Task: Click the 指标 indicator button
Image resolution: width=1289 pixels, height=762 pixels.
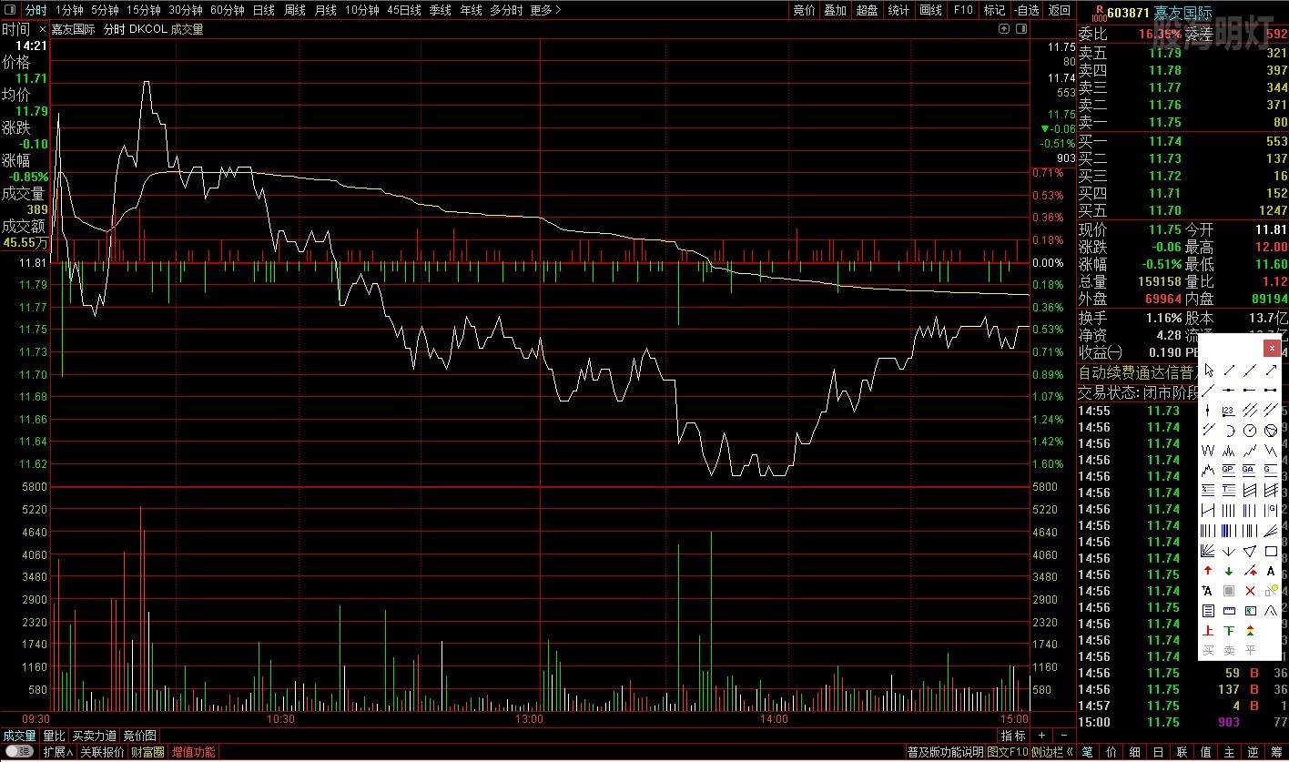Action: (x=1013, y=736)
